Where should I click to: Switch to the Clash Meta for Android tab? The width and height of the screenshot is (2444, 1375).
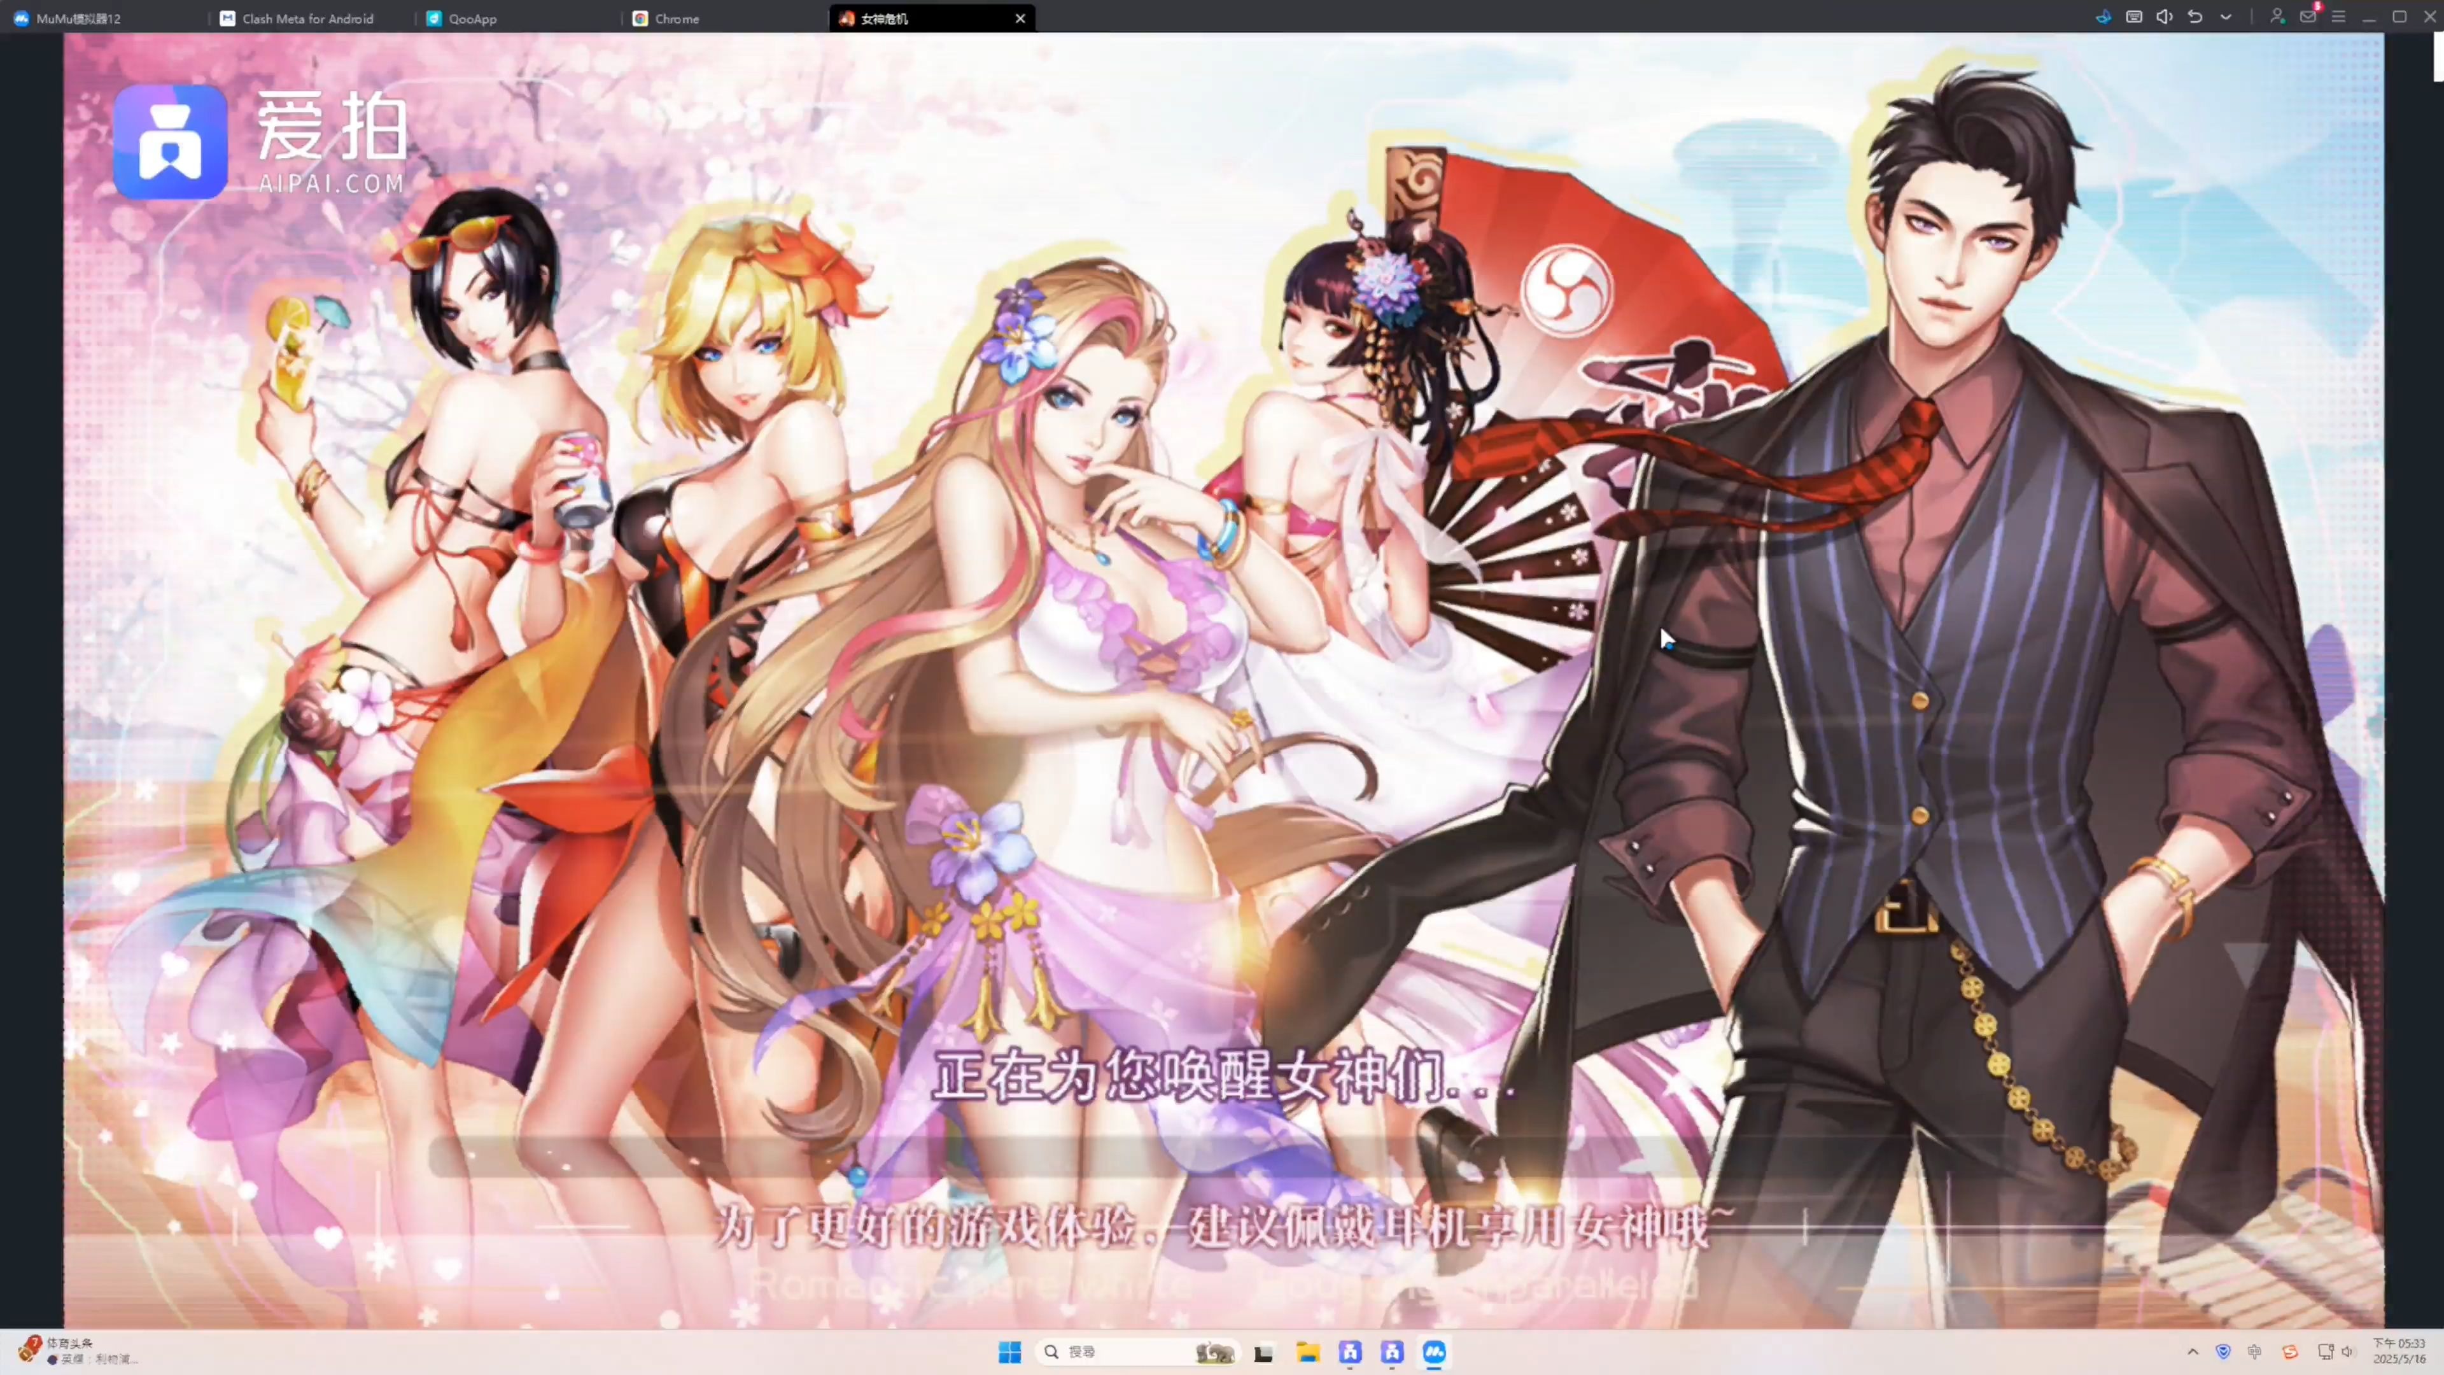[307, 18]
